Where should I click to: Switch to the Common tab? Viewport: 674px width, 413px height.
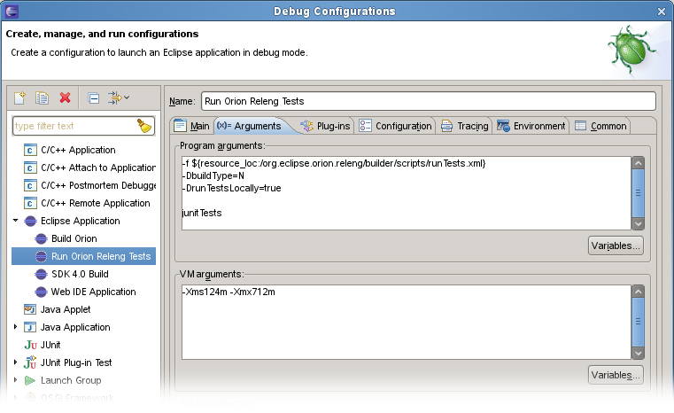pos(600,126)
